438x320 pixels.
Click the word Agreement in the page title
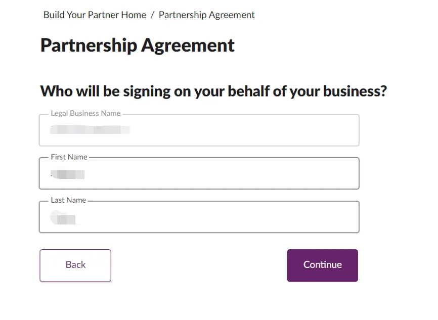tap(188, 45)
